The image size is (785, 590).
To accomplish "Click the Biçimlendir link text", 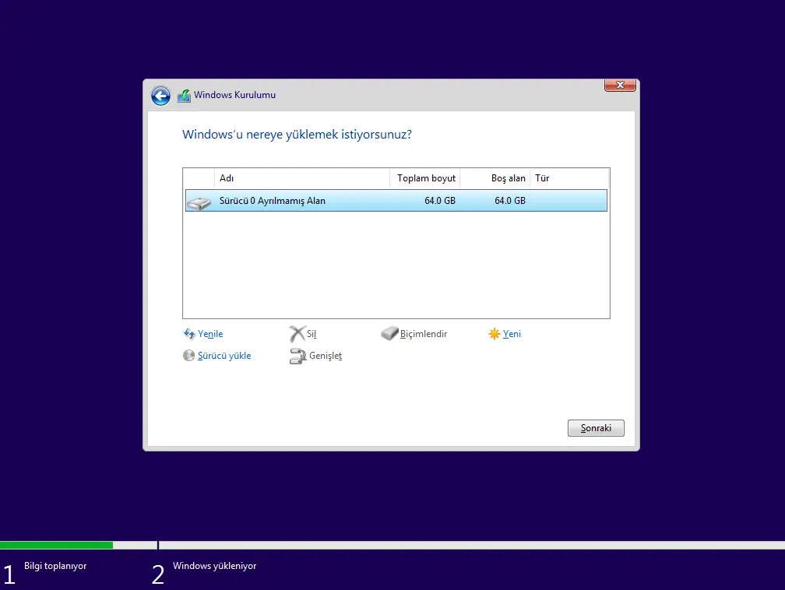I will 424,334.
